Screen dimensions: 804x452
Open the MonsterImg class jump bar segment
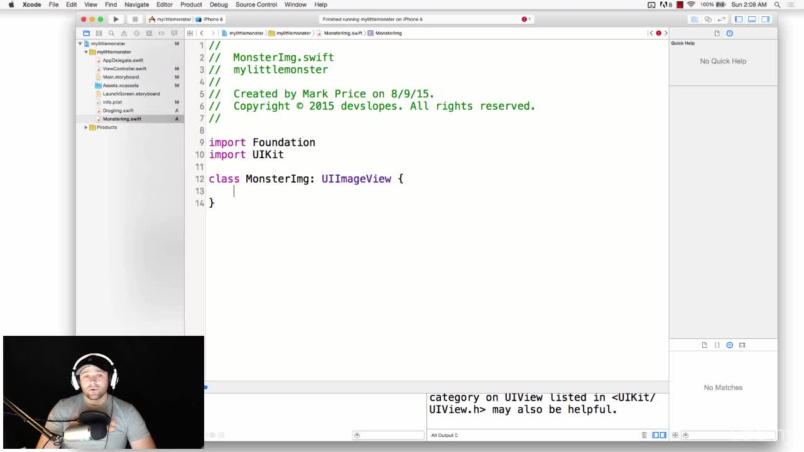click(385, 33)
